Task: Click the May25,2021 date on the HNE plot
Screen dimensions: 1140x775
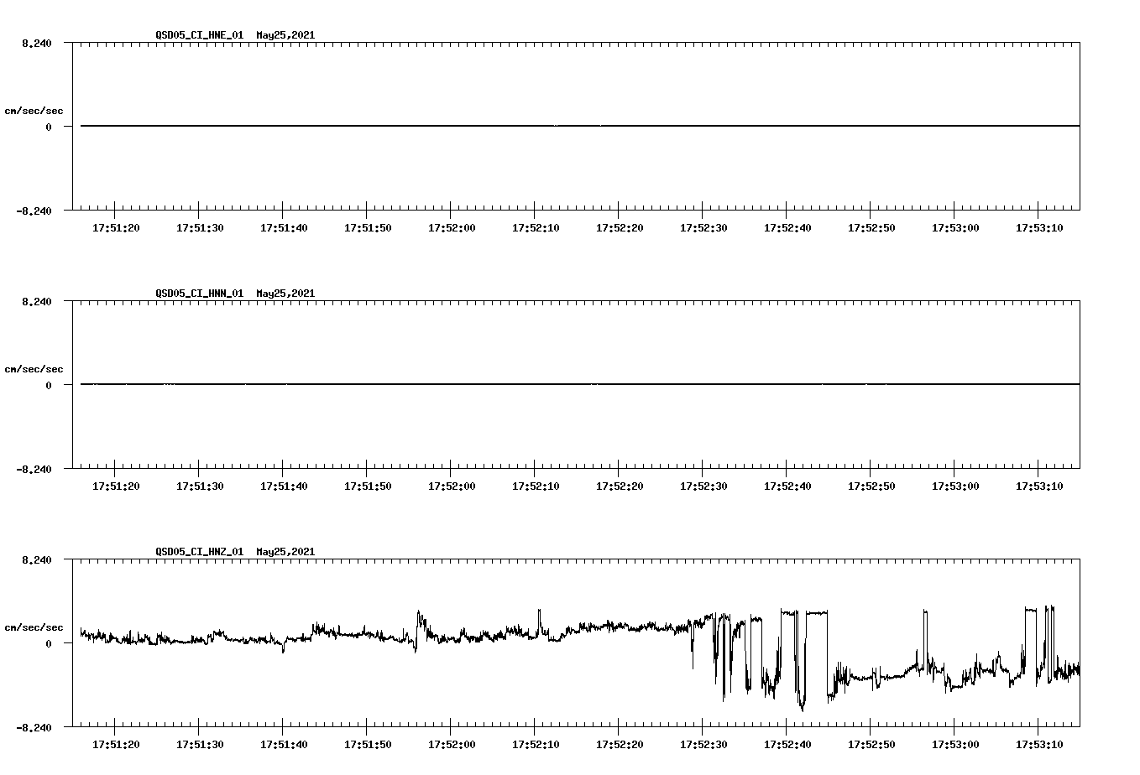Action: tap(285, 35)
